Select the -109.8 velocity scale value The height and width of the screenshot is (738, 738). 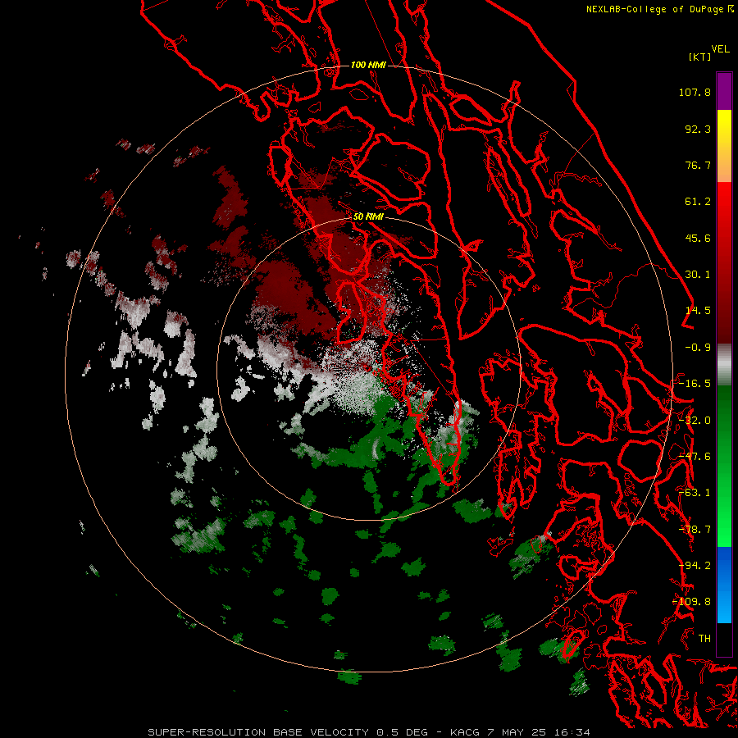[x=691, y=602]
